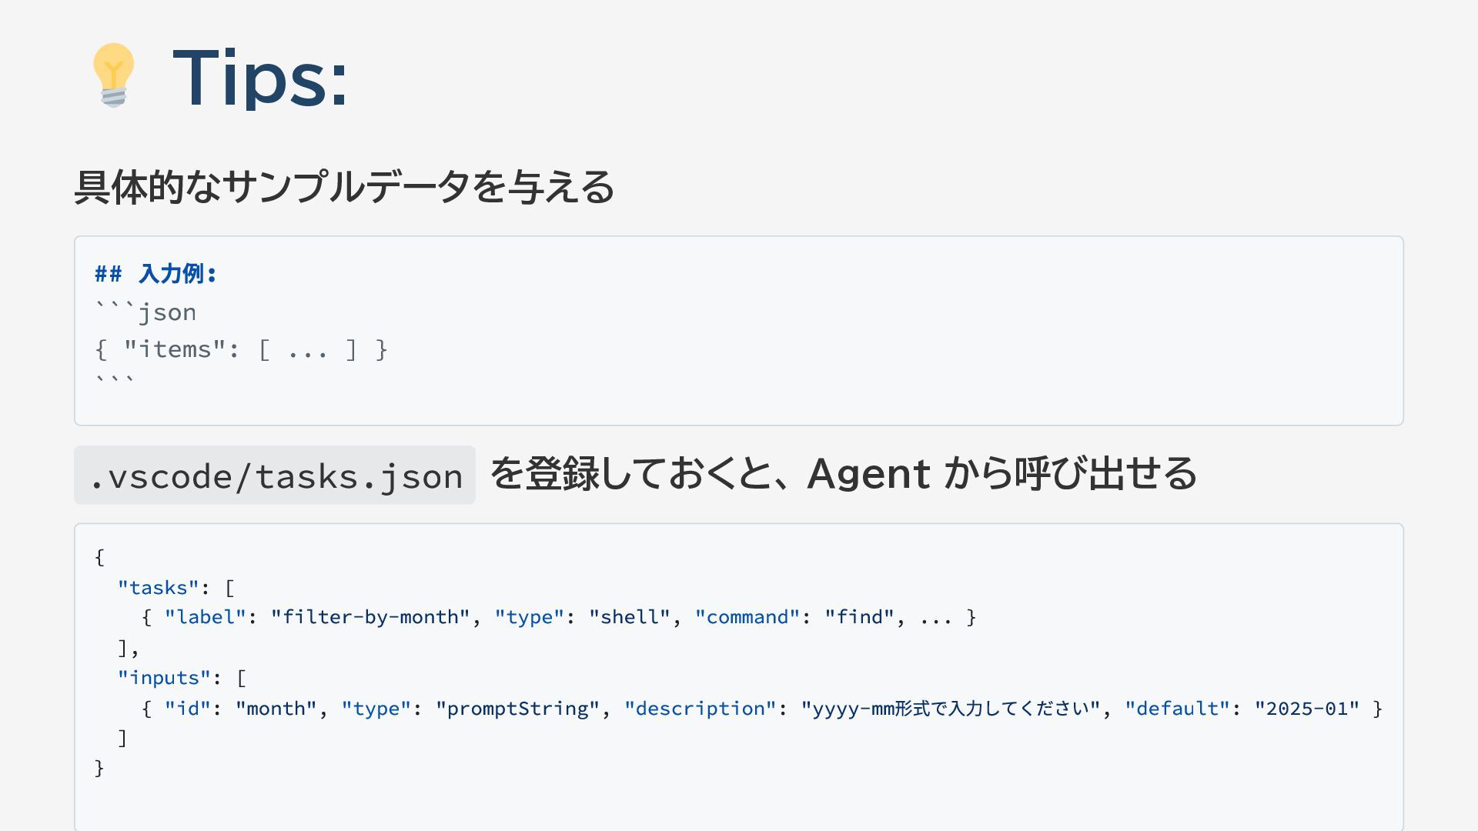Click the "tasks" key in the JSON
Image resolution: width=1478 pixels, height=831 pixels.
pyautogui.click(x=158, y=588)
